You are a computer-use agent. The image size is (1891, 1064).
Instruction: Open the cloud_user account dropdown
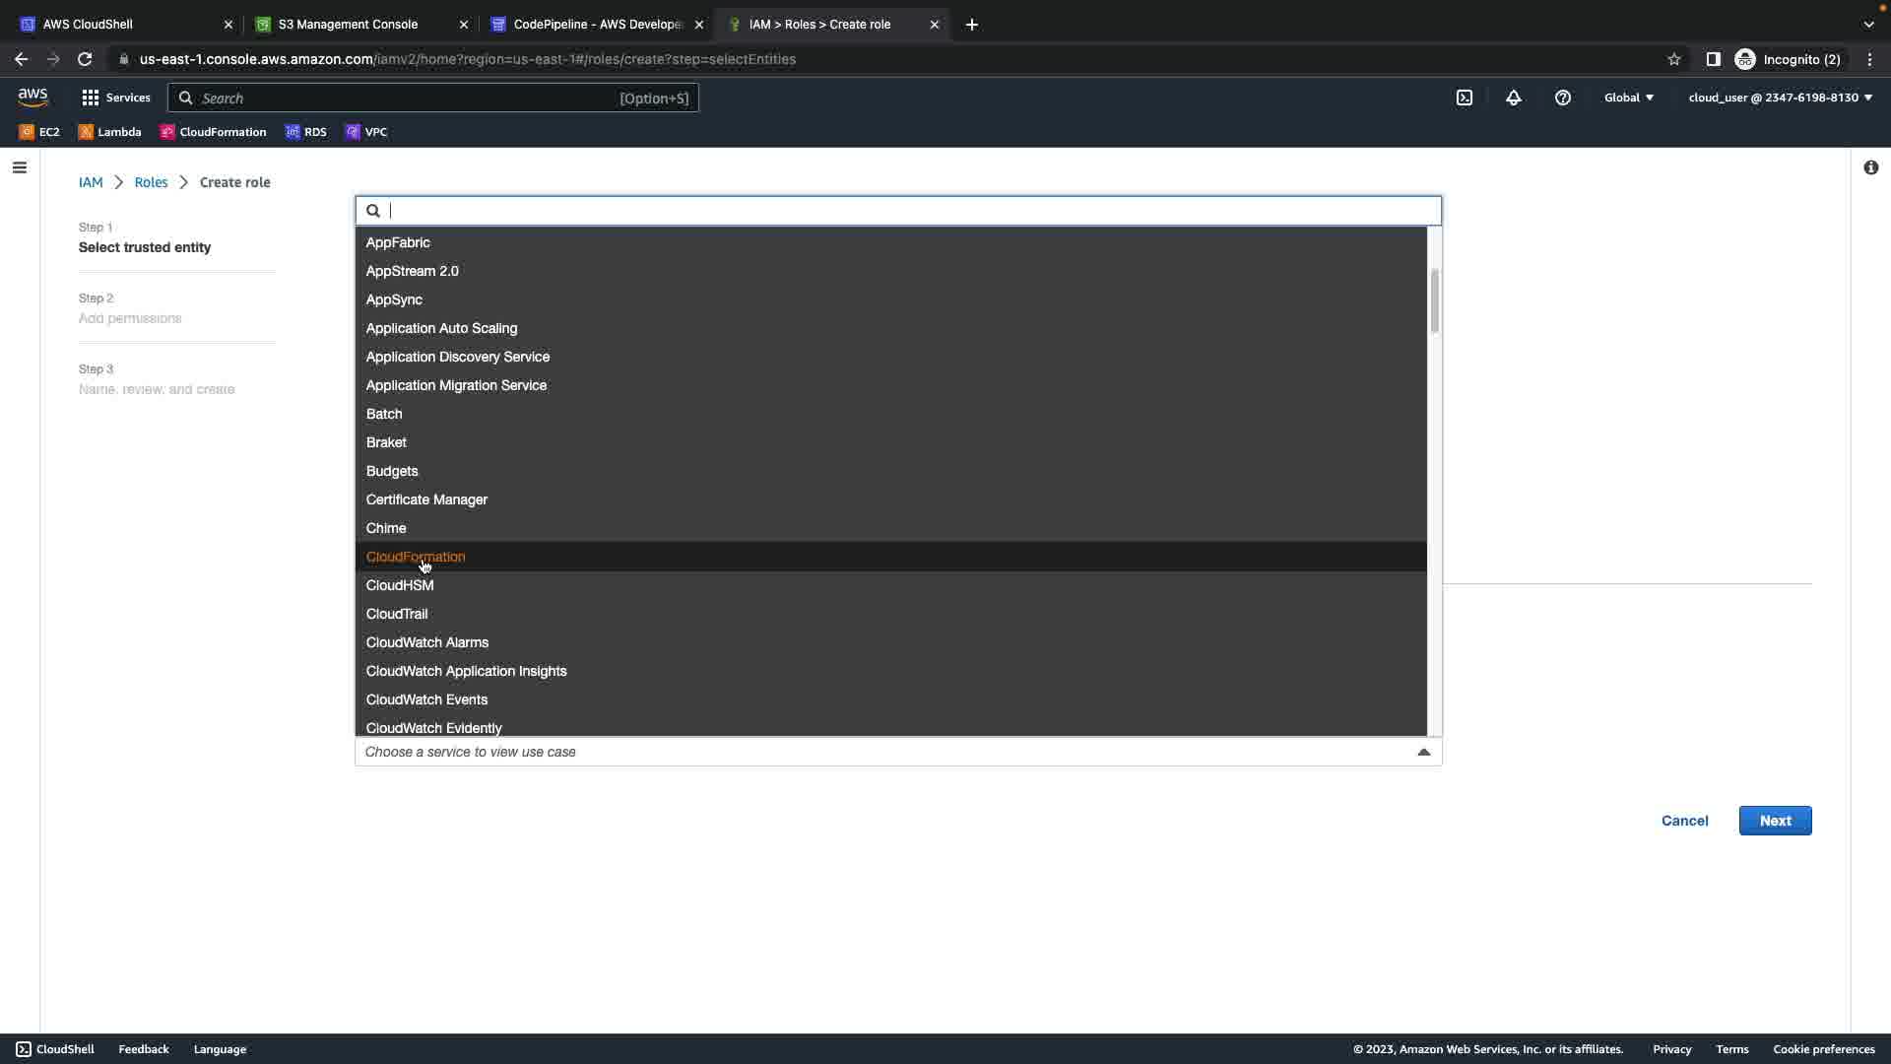(x=1780, y=98)
